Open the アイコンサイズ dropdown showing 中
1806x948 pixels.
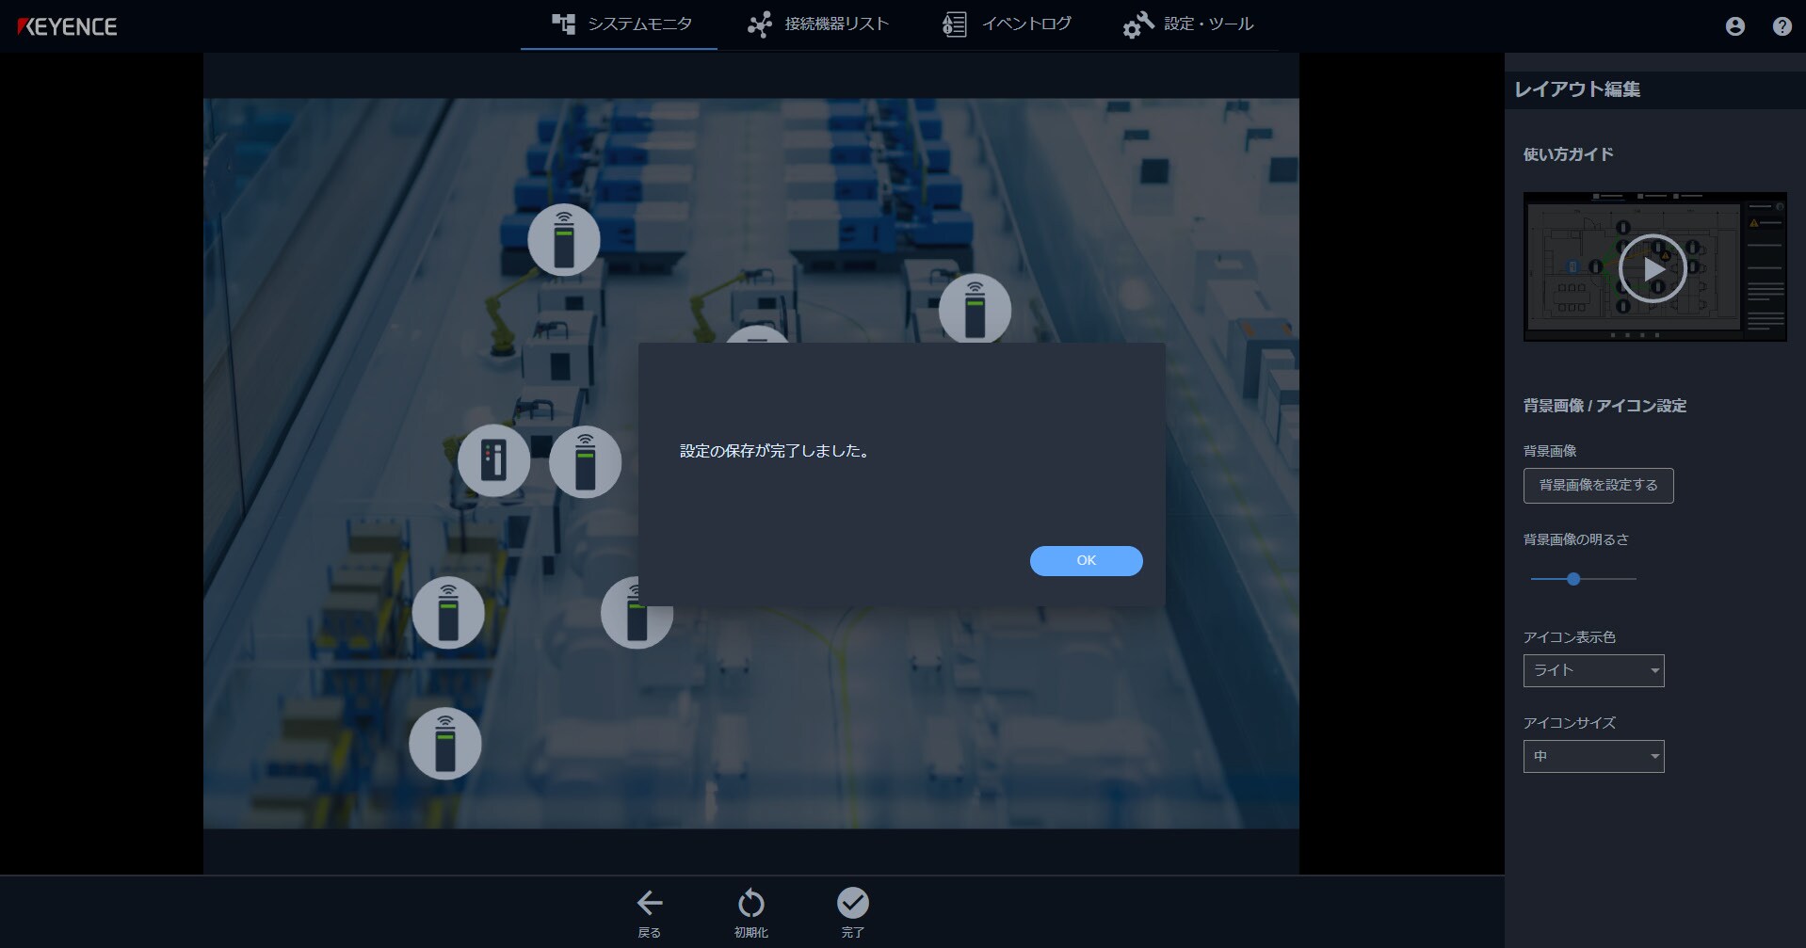click(1593, 756)
